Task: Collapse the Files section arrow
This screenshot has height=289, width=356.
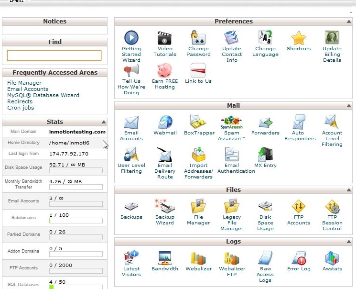Action: [349, 190]
